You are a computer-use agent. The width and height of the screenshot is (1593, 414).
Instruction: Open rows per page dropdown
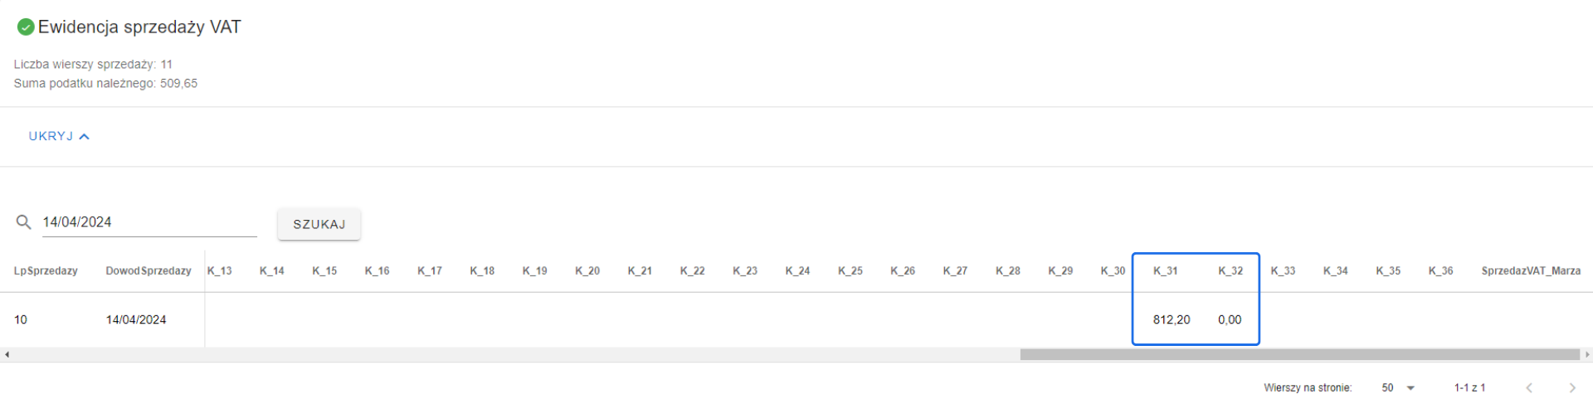pyautogui.click(x=1399, y=387)
